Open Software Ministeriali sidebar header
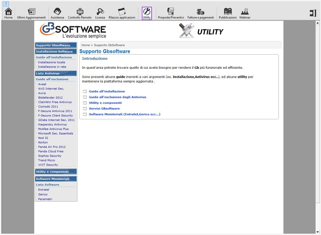Image resolution: width=321 pixels, height=235 pixels. click(x=56, y=179)
